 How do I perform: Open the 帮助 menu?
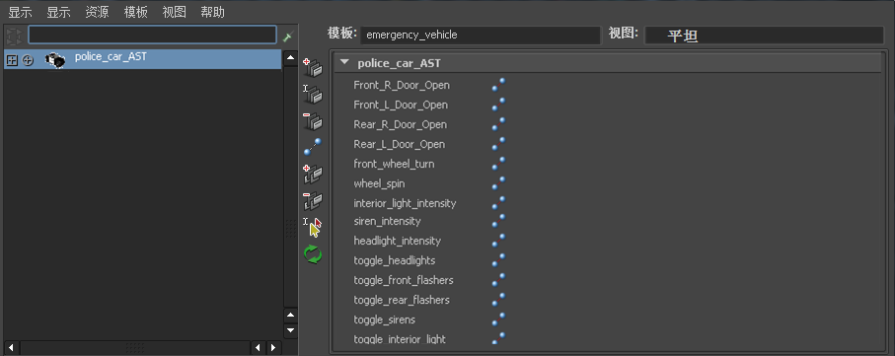pyautogui.click(x=213, y=12)
